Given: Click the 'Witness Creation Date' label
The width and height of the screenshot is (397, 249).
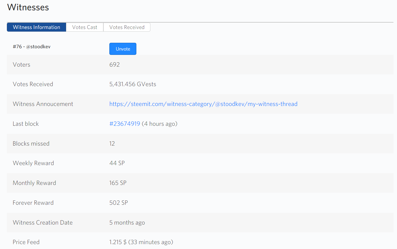Looking at the screenshot, I should [43, 223].
